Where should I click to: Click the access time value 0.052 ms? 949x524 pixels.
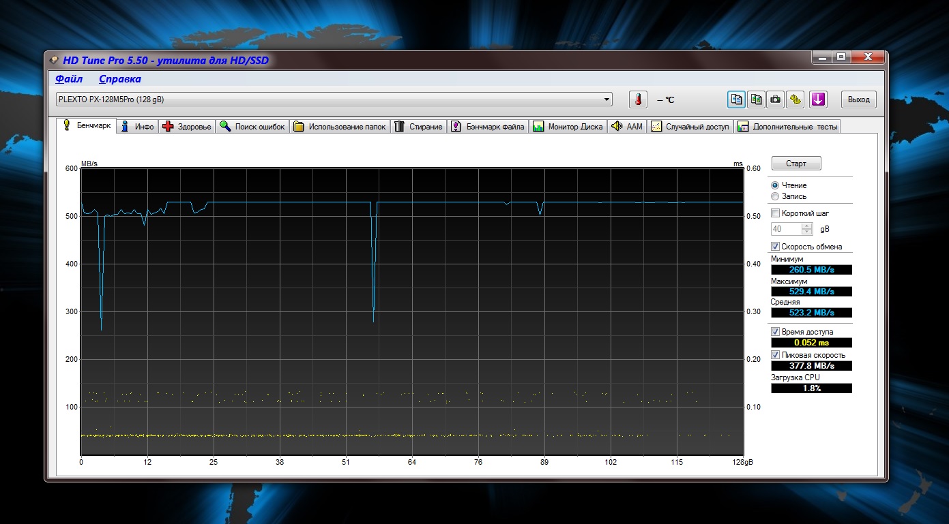click(x=812, y=342)
